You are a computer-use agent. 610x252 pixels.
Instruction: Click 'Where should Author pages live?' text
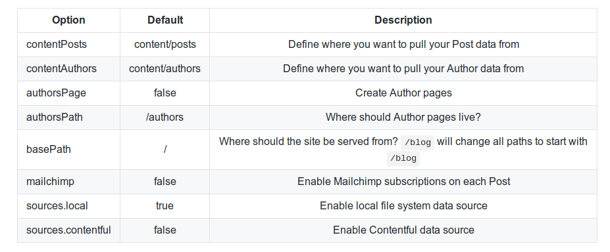403,117
